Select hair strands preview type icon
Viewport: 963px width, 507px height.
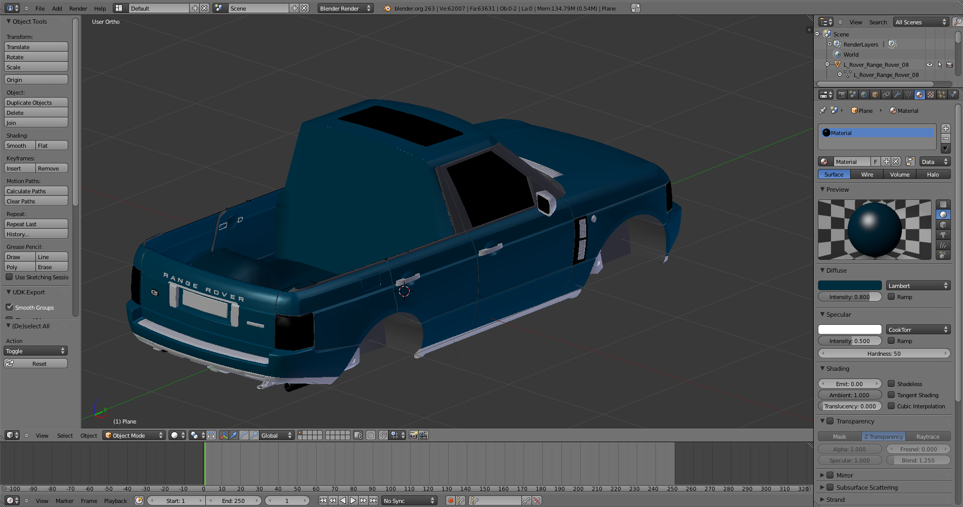point(943,245)
